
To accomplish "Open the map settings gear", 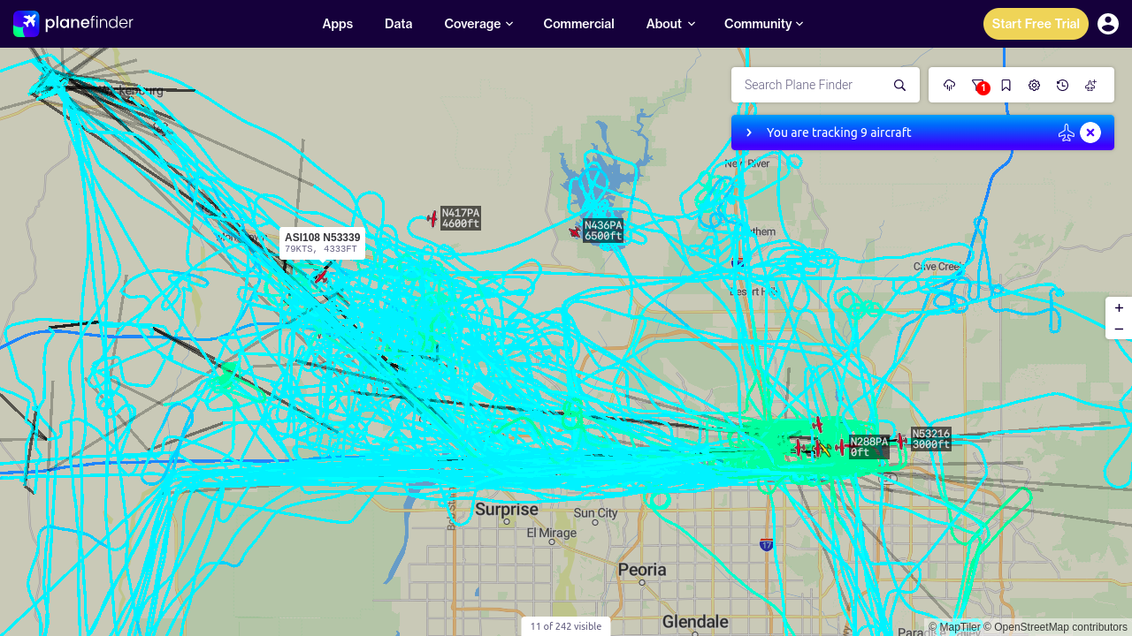I will [x=1035, y=85].
